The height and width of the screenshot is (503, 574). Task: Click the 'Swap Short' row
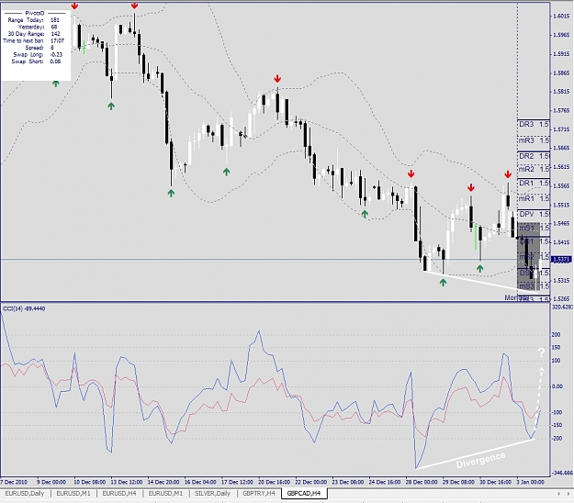36,61
